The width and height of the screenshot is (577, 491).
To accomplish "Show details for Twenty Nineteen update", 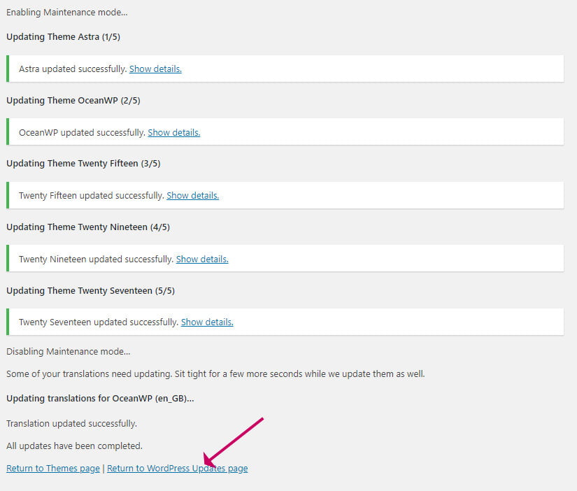I will (202, 259).
